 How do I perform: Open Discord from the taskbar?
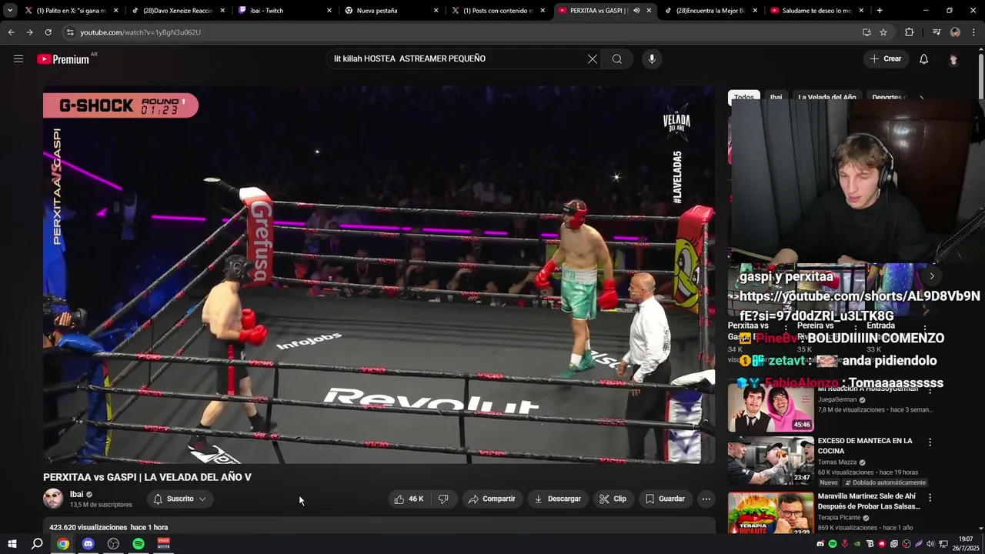coord(88,544)
